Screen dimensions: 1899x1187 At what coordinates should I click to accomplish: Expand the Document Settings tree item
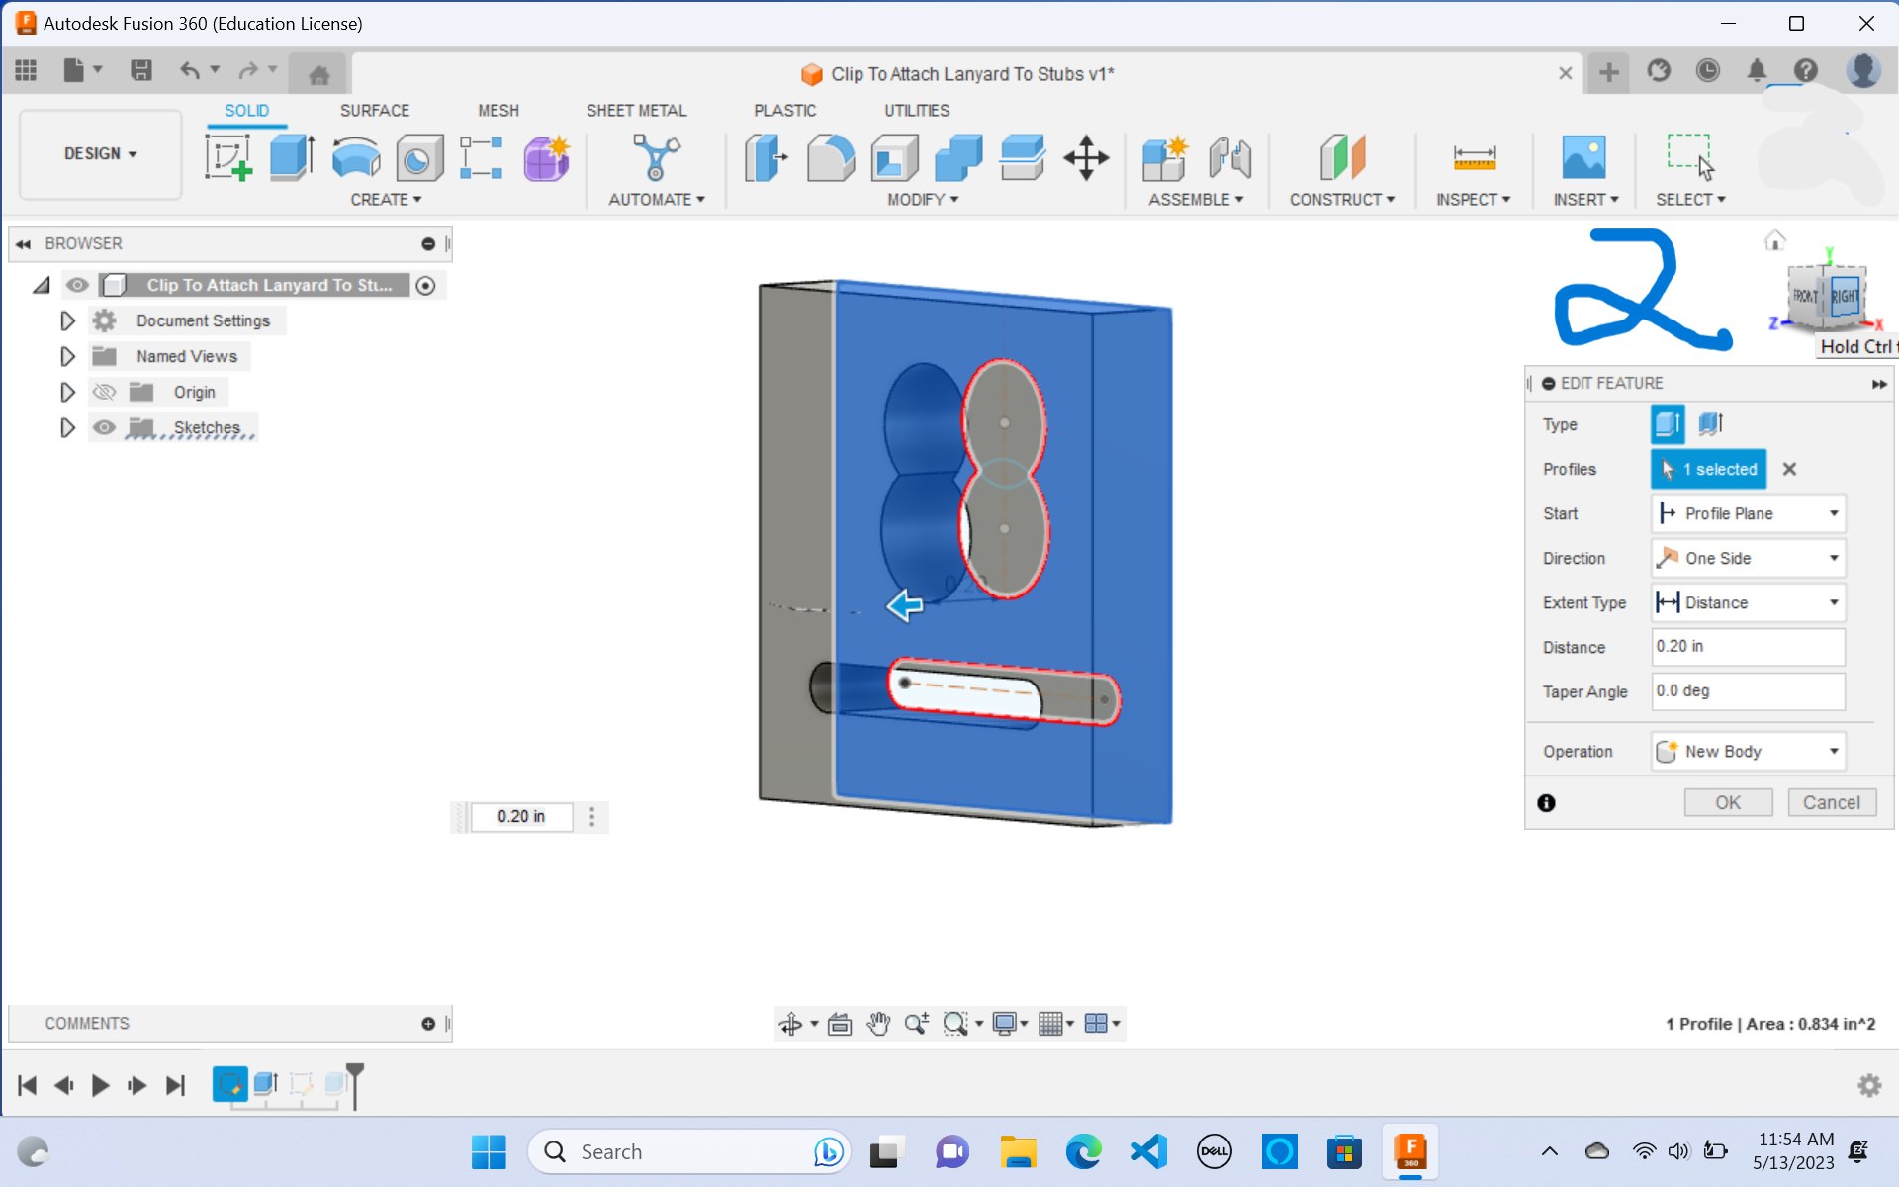(66, 320)
